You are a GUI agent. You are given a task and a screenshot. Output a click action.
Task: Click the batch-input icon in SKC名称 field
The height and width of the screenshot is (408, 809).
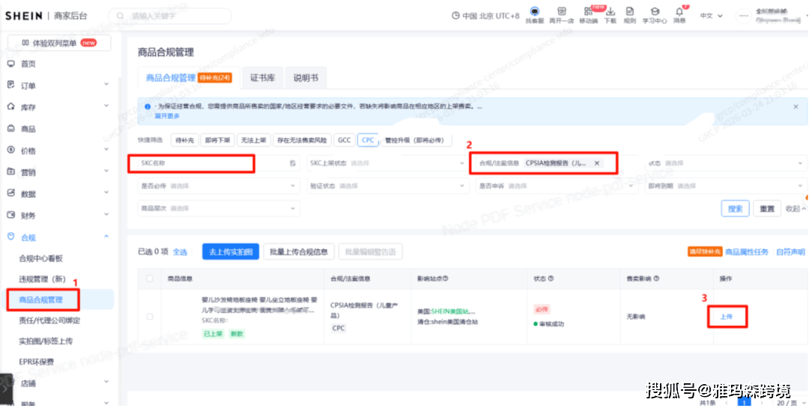point(293,163)
